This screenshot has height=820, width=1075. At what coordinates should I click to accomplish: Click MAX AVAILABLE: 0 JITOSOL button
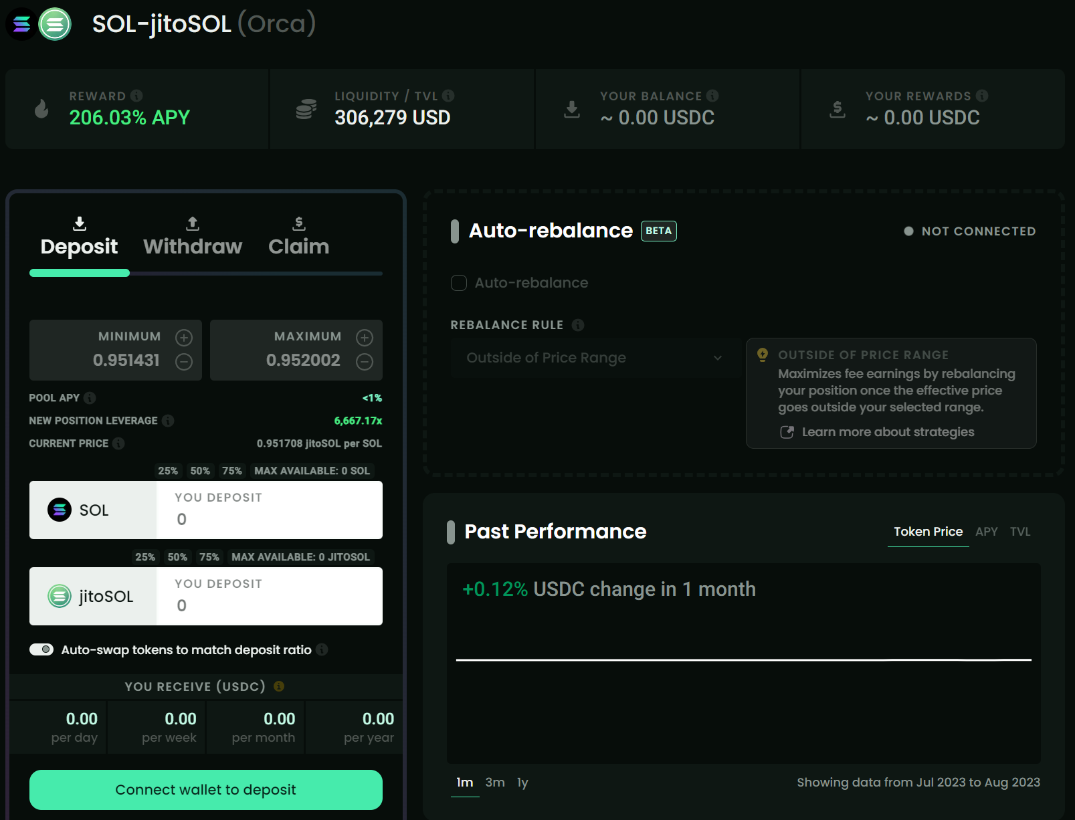point(300,557)
